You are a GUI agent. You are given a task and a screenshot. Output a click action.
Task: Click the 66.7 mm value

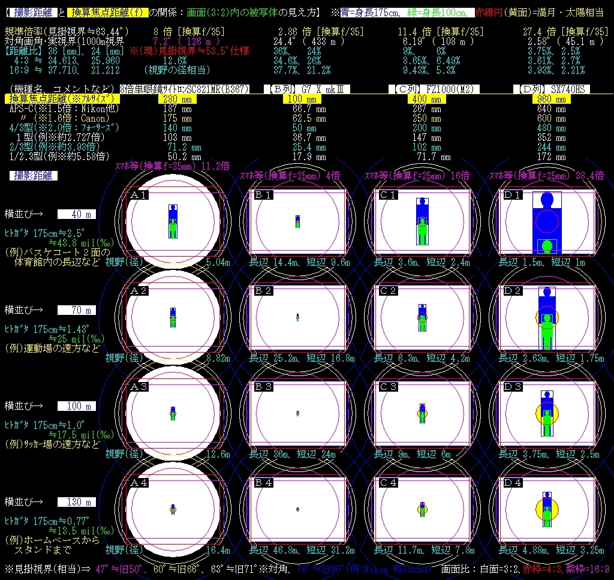click(309, 109)
